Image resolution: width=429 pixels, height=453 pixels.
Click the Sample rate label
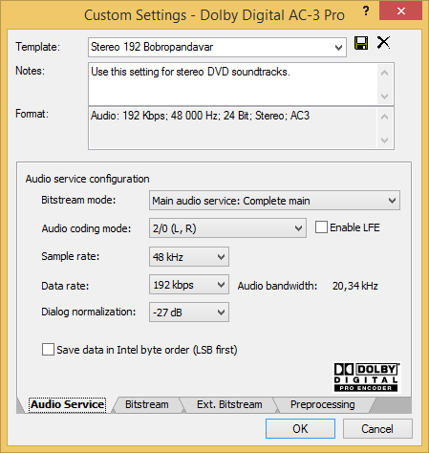(71, 256)
